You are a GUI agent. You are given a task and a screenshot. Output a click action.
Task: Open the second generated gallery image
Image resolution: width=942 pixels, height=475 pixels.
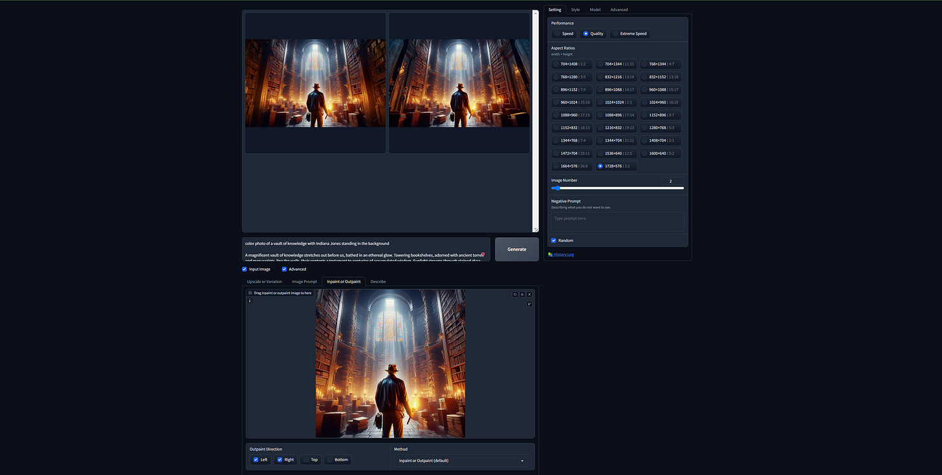click(x=459, y=83)
